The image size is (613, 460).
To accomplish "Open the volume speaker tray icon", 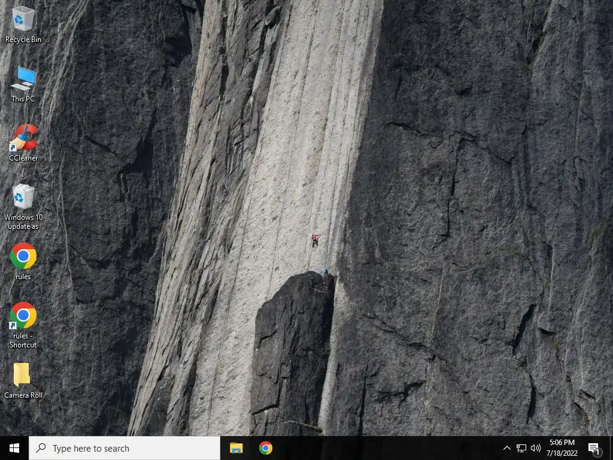I will tap(536, 448).
